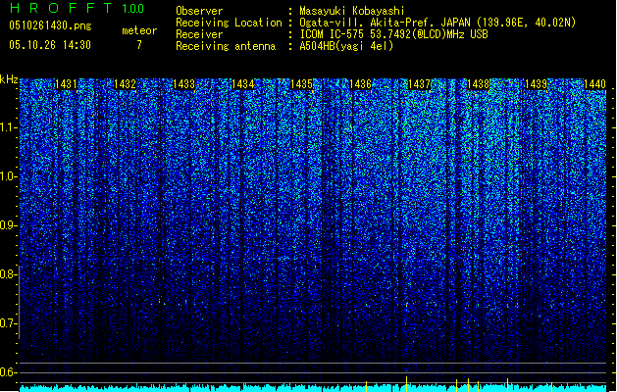
Task: Click the 0.8 frequency axis label
Action: 9,274
